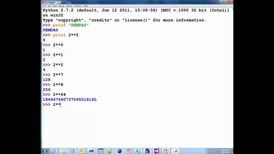Click the print 2**2 command line
This screenshot has width=274, height=154.
[x=61, y=35]
